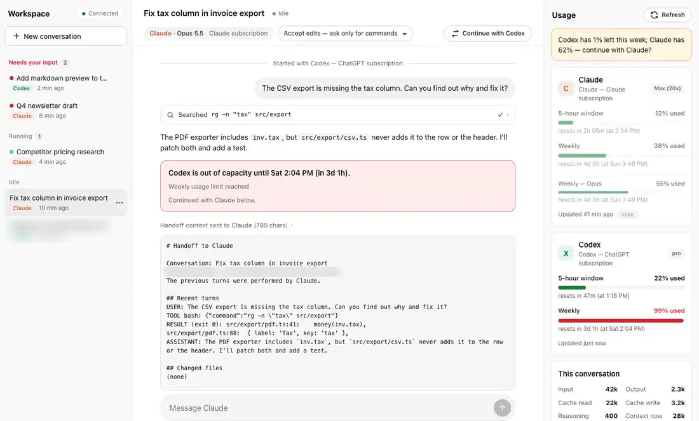The image size is (699, 421).
Task: Click the Idle status beside conversation title
Action: 280,13
